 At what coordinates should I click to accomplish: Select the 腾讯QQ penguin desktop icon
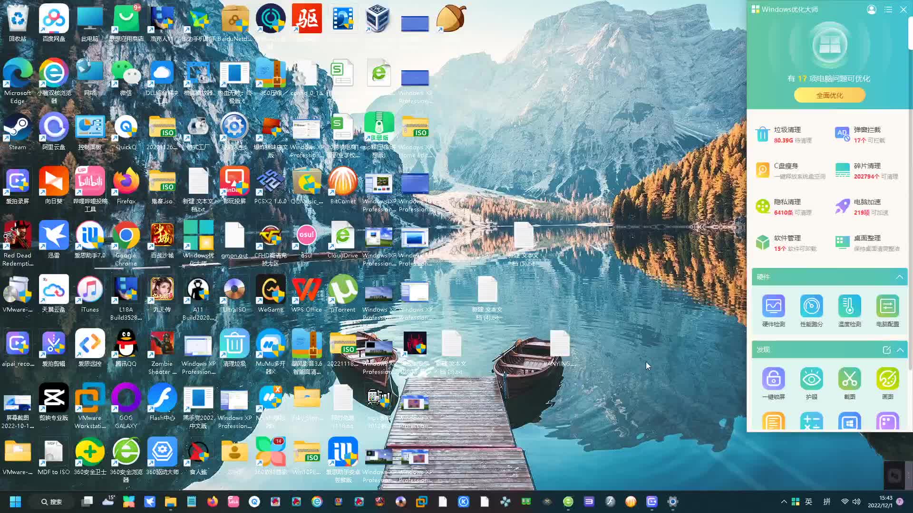coord(126,349)
